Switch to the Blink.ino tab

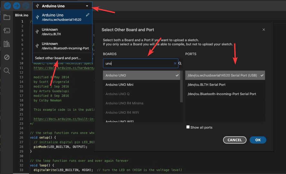pyautogui.click(x=22, y=15)
